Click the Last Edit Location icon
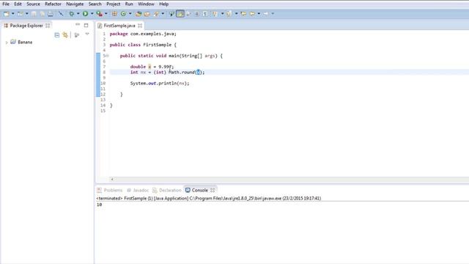Viewport: 469px width, 264px height. (x=243, y=14)
